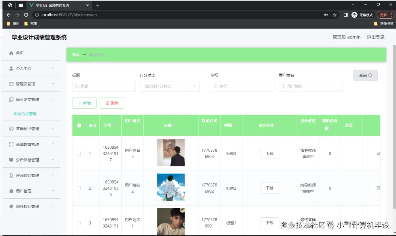
Task: Bookmark this page with the star icon
Action: point(335,15)
